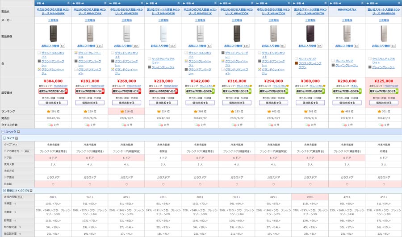This screenshot has width=402, height=237.
Task: Contact the cheapest shop for ¥342,000
Action: click(200, 91)
